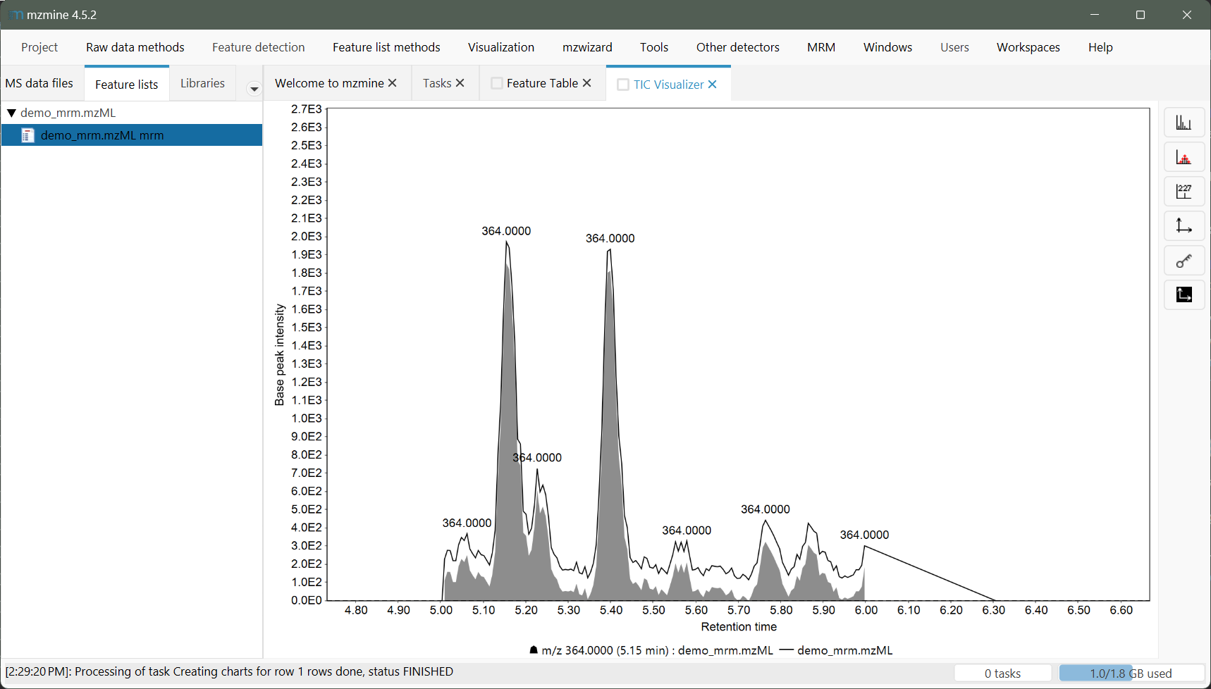Image resolution: width=1211 pixels, height=689 pixels.
Task: Click the demo_mrm.mzML line legend entry
Action: (836, 650)
